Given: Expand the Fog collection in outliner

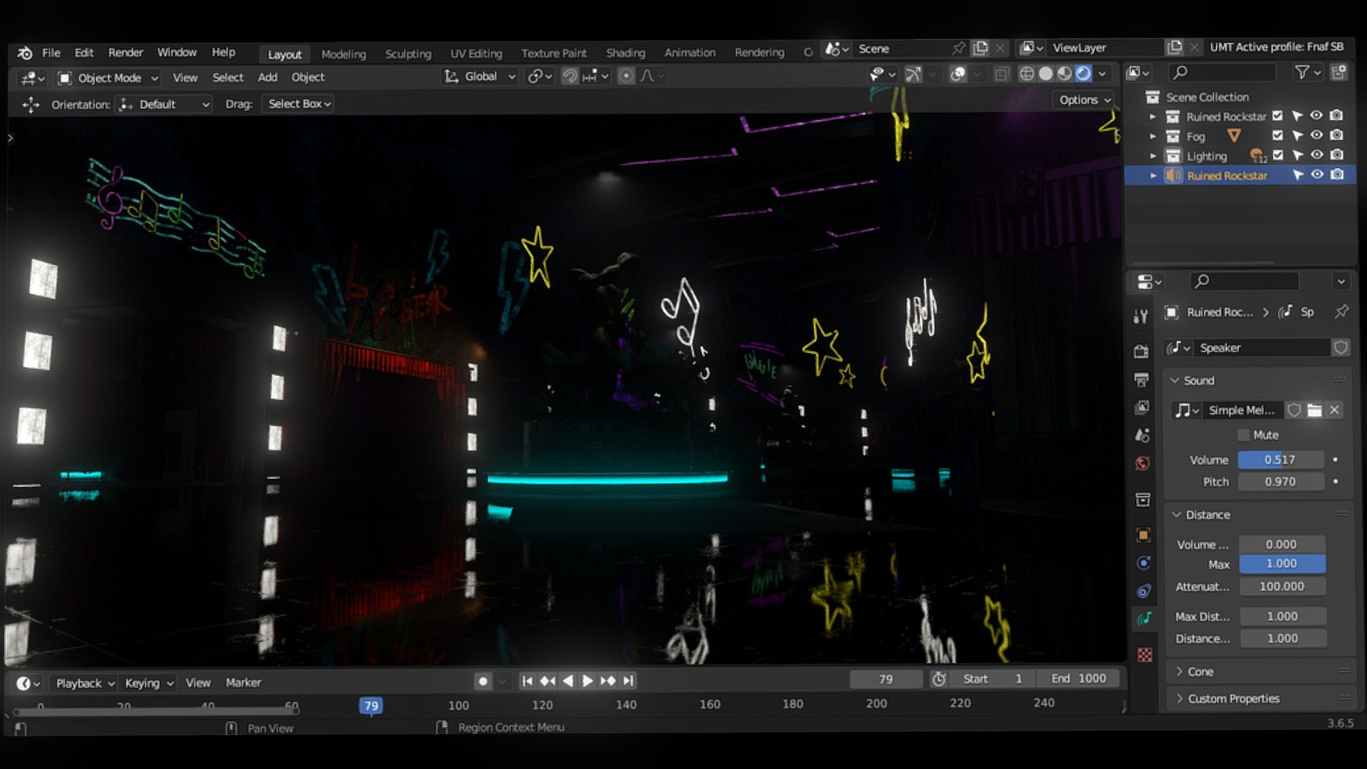Looking at the screenshot, I should tap(1153, 136).
